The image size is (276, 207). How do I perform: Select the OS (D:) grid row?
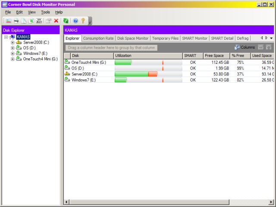169,68
